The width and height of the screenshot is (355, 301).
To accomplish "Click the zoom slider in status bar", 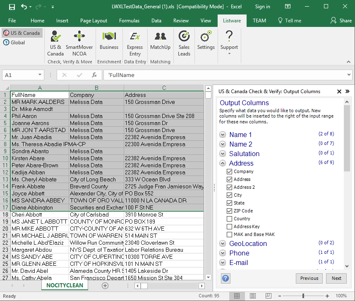I will pyautogui.click(x=303, y=296).
